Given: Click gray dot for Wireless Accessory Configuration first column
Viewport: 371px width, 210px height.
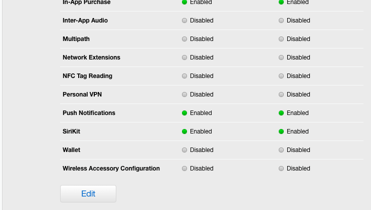Looking at the screenshot, I should 184,168.
